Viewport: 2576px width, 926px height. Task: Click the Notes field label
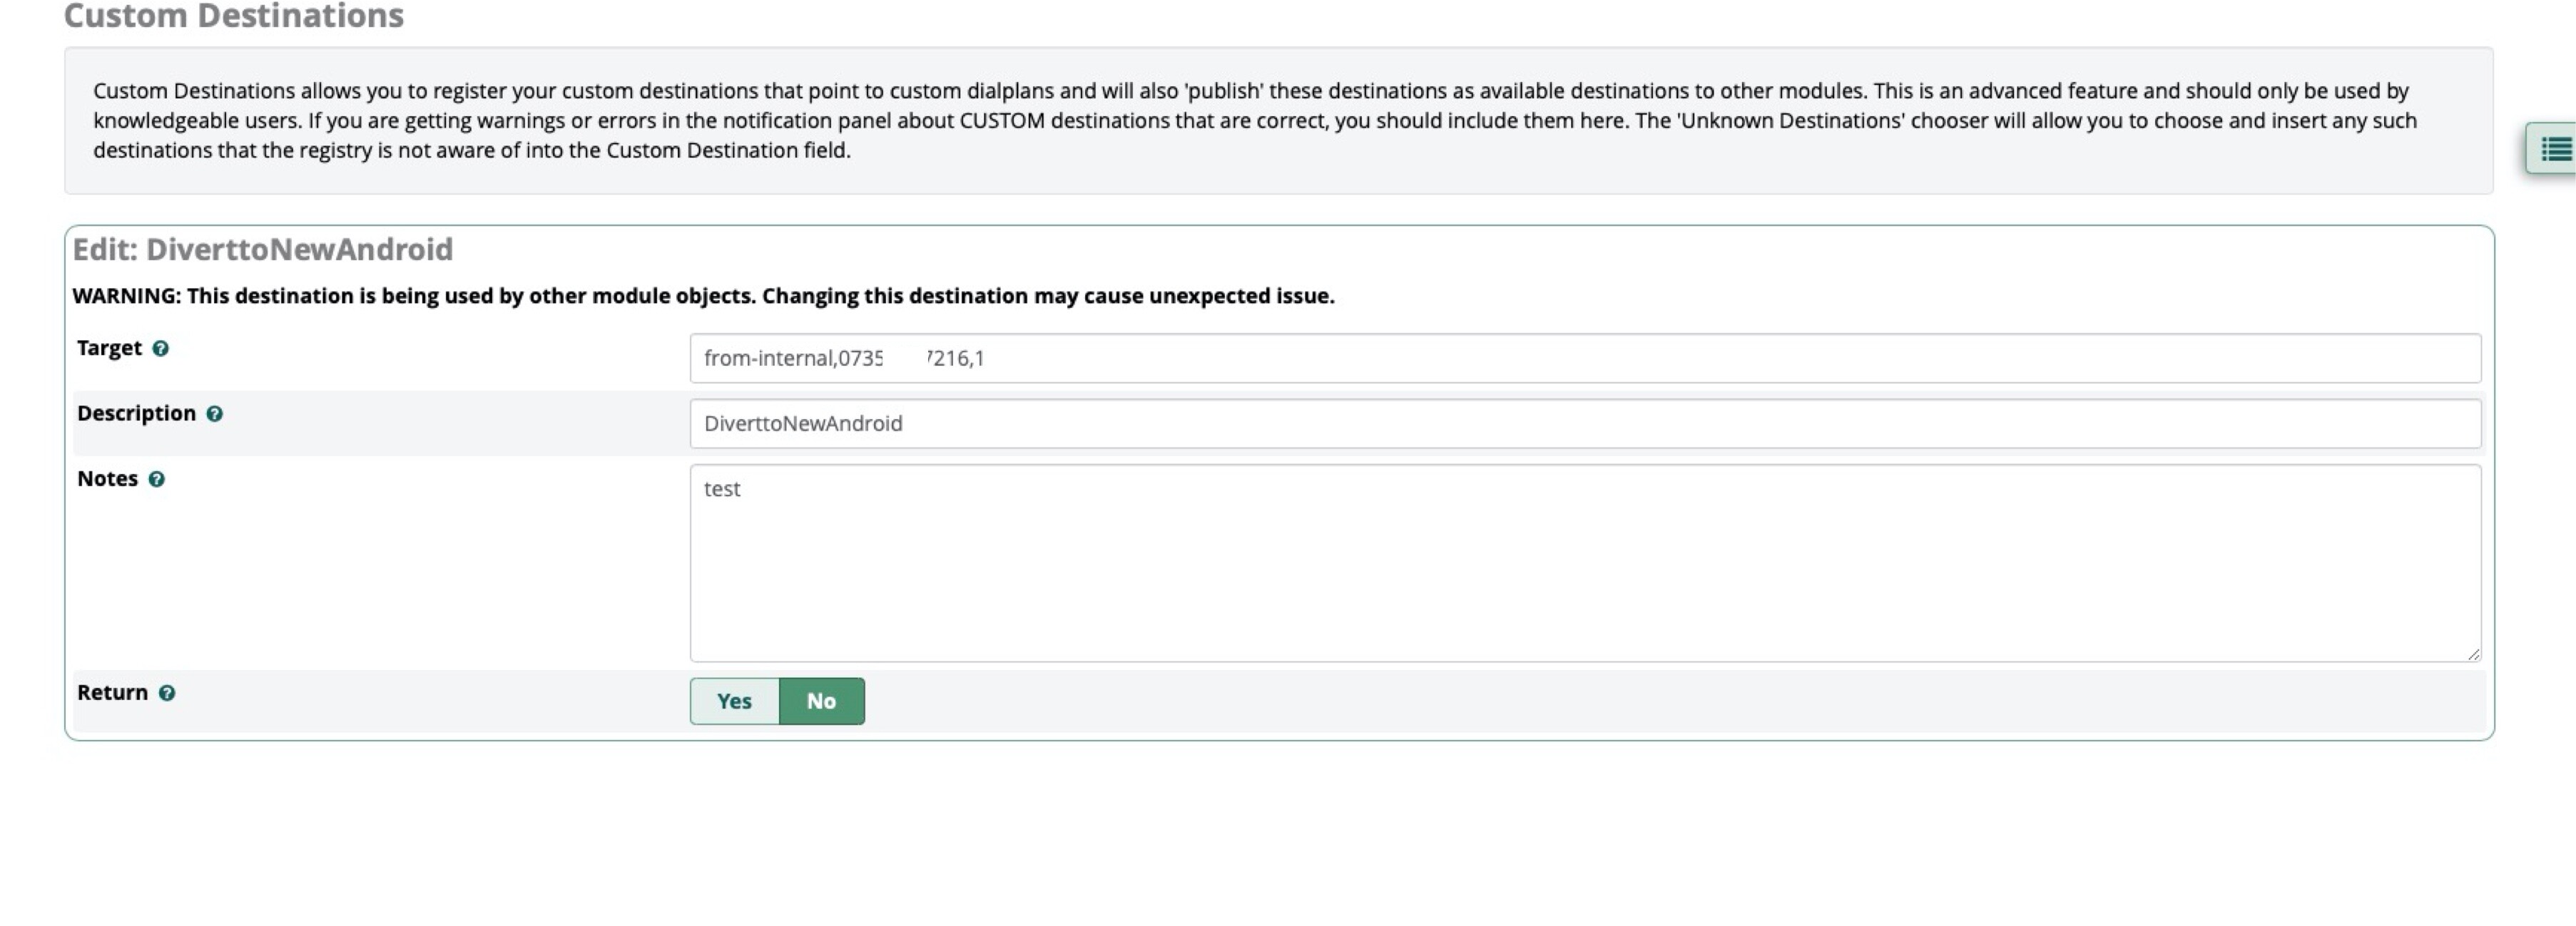[107, 478]
